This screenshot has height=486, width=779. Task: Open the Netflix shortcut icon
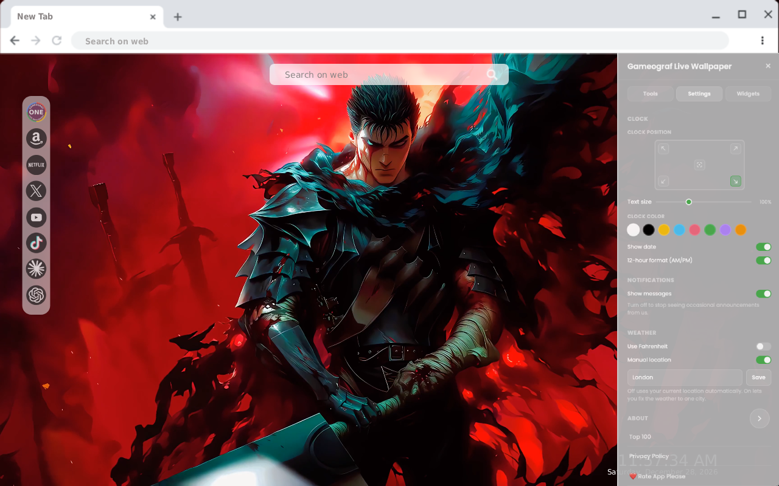(37, 165)
